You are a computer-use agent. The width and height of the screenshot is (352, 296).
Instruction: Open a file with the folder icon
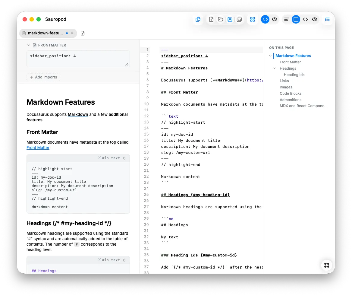point(220,19)
